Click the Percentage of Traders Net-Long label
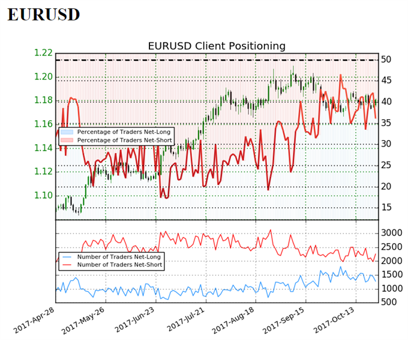 point(124,132)
